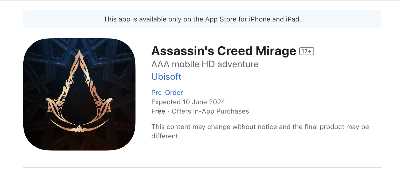The height and width of the screenshot is (180, 400).
Task: Click the word "different." ending the disclaimer
Action: coord(166,136)
